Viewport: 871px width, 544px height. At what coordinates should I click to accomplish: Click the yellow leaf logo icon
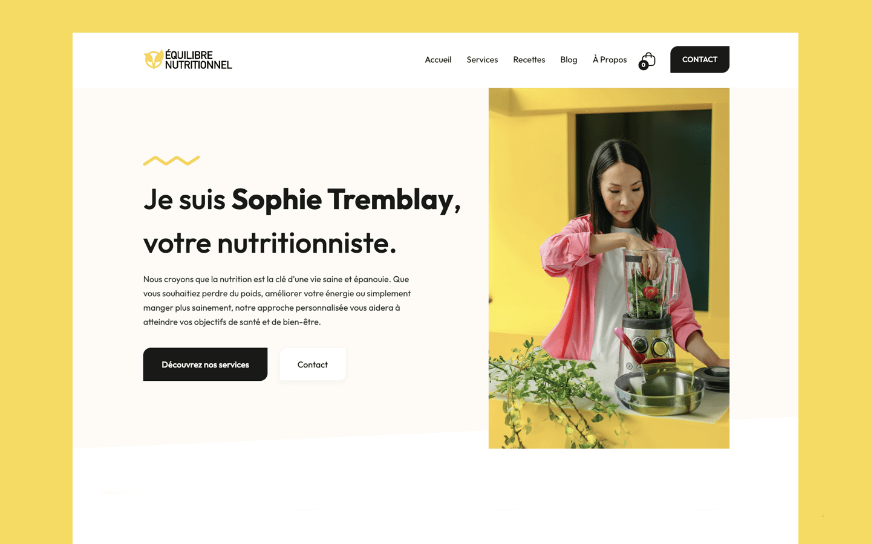pos(153,59)
